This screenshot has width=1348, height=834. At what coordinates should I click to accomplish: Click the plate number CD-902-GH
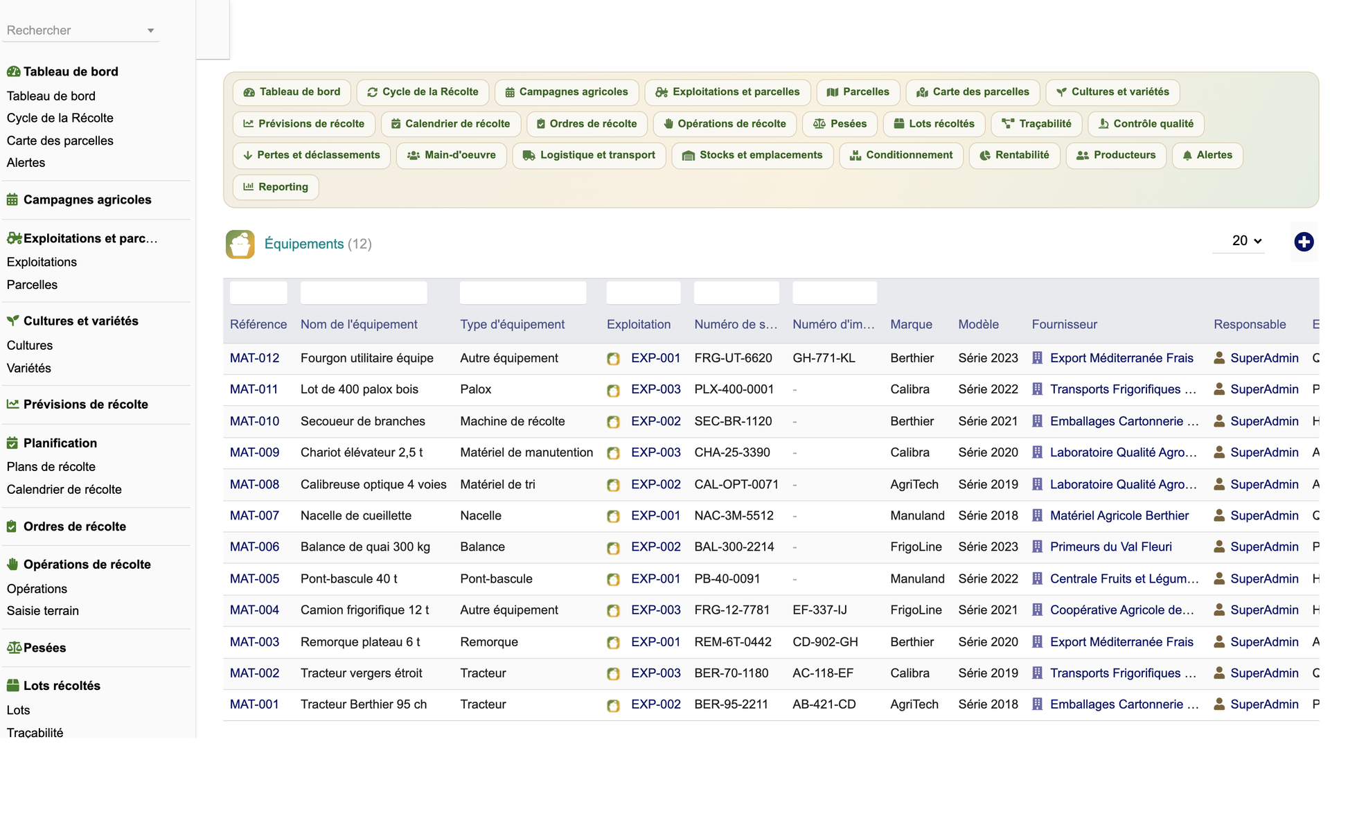825,641
